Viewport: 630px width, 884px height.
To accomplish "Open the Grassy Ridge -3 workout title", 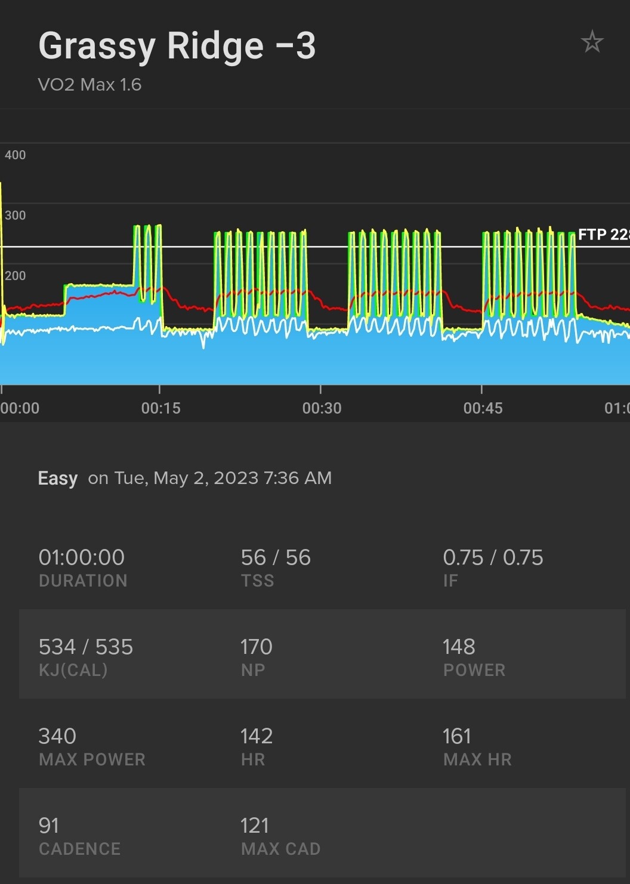I will click(x=177, y=46).
